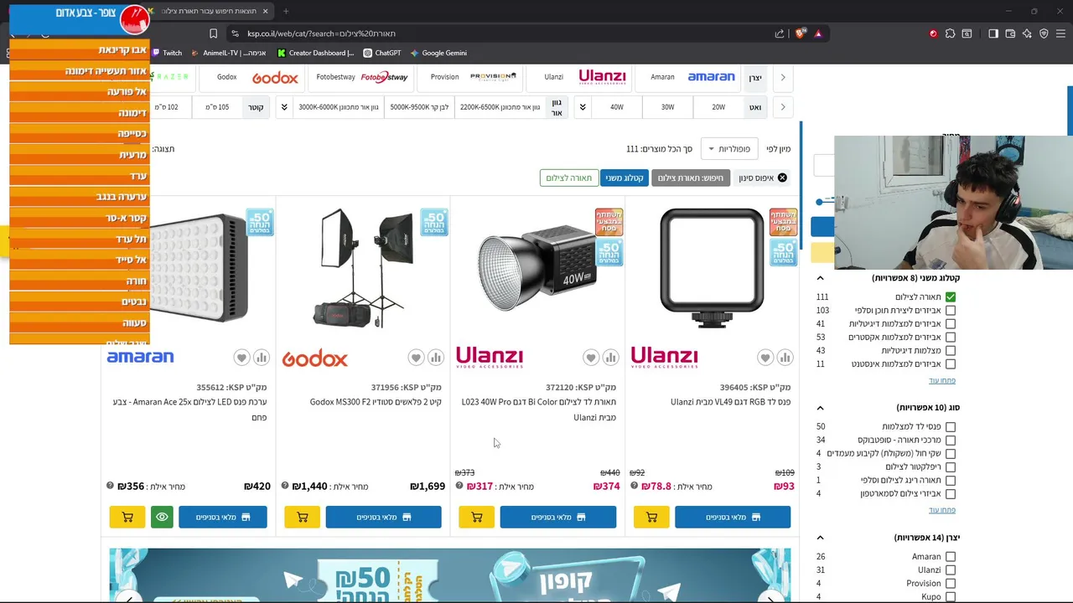Filter by the Provision brand logo
This screenshot has height=603, width=1073.
[x=493, y=77]
